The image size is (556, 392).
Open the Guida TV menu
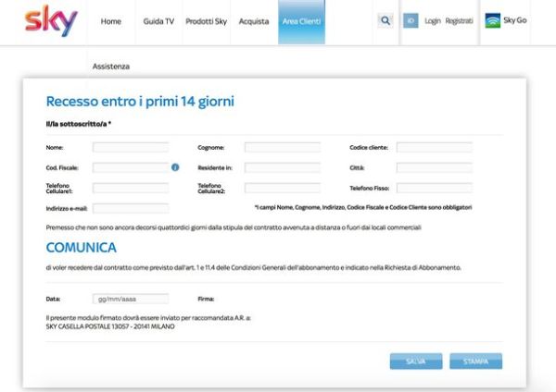tap(159, 20)
